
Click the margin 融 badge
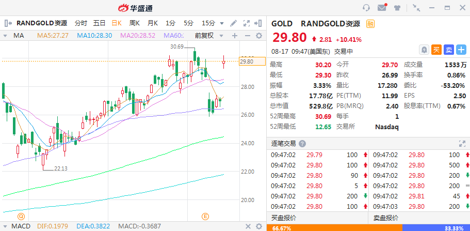pos(370,24)
